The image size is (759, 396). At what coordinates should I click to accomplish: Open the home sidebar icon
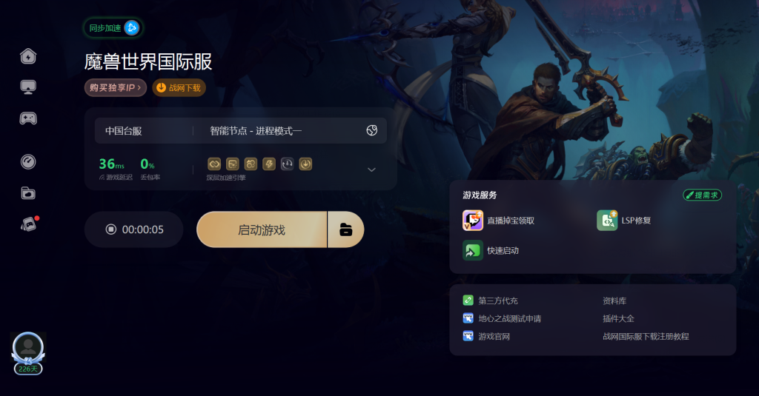tap(28, 56)
